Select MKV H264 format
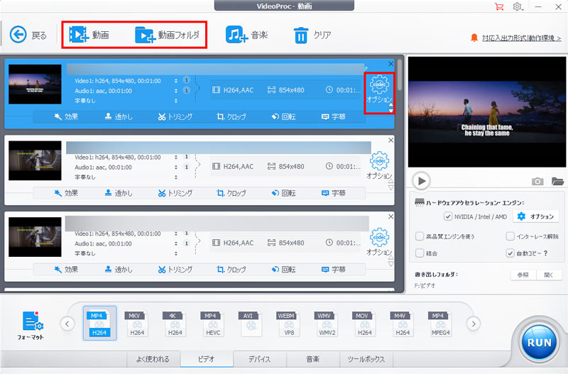The width and height of the screenshot is (568, 374). pos(137,324)
